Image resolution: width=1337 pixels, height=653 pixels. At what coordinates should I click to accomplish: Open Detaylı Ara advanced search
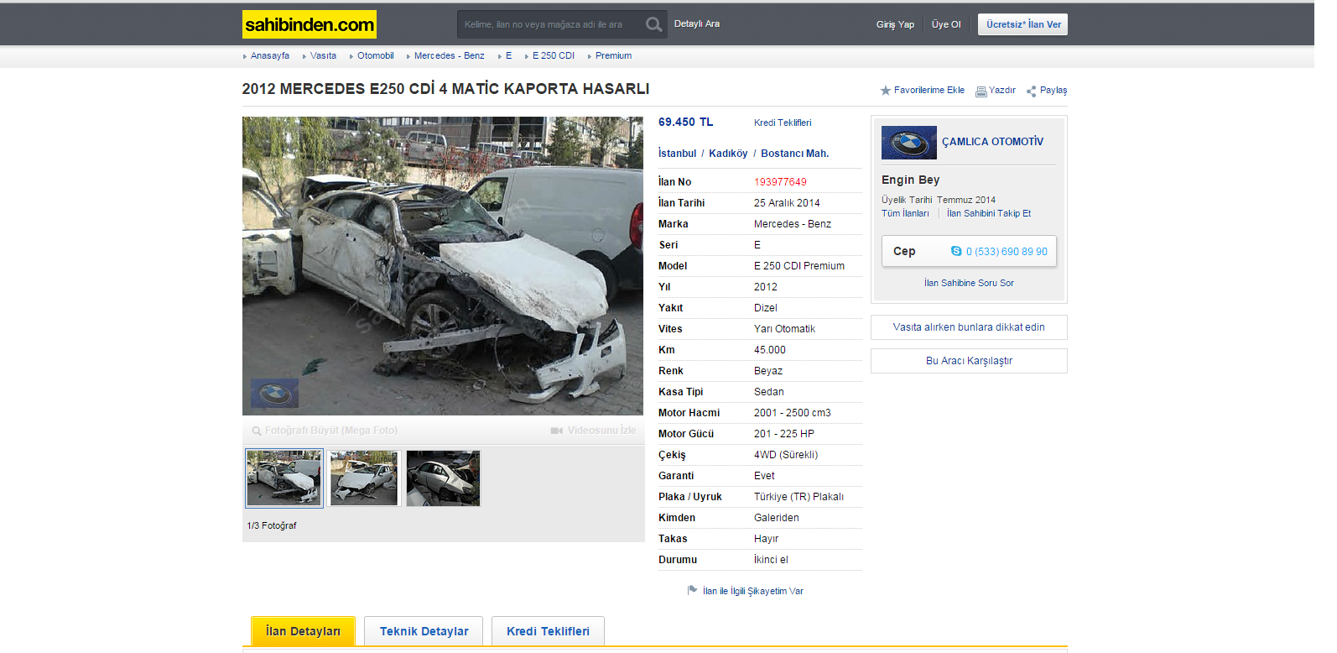pos(697,24)
